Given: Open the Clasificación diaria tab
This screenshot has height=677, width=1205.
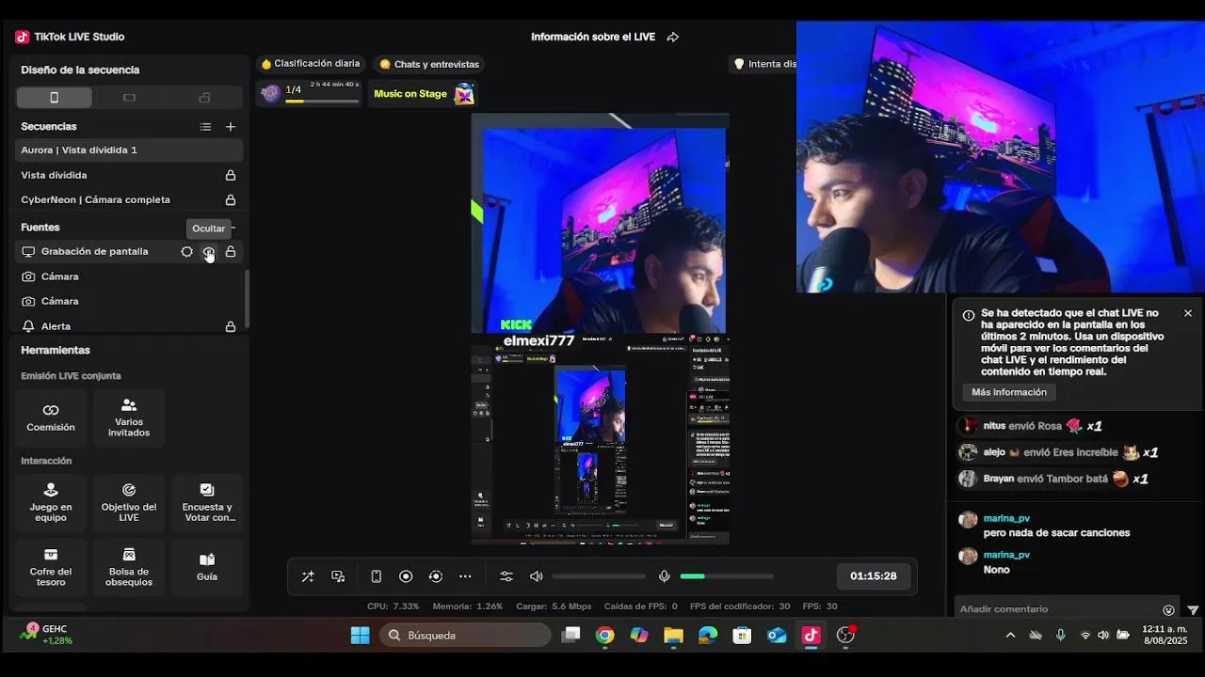Looking at the screenshot, I should [x=311, y=64].
